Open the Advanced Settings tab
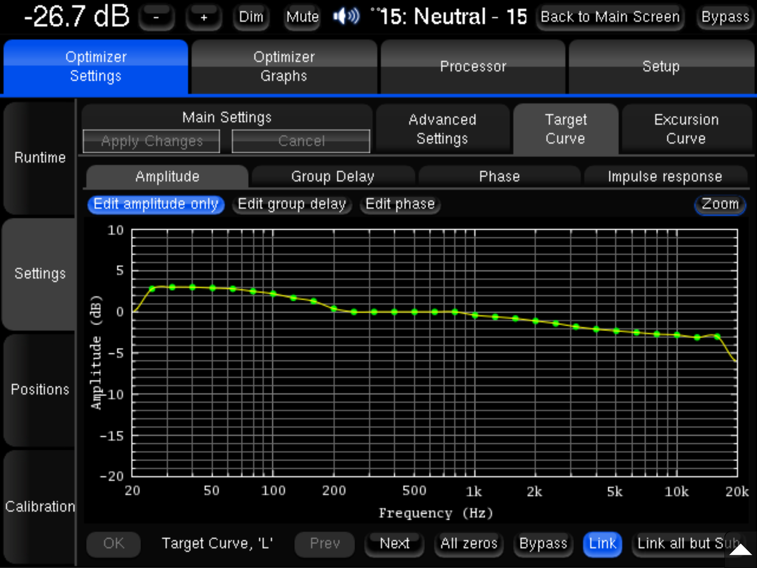Screen dimensions: 757x568 (x=442, y=129)
